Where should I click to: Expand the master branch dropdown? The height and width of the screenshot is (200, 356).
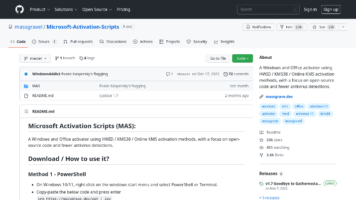point(35,58)
